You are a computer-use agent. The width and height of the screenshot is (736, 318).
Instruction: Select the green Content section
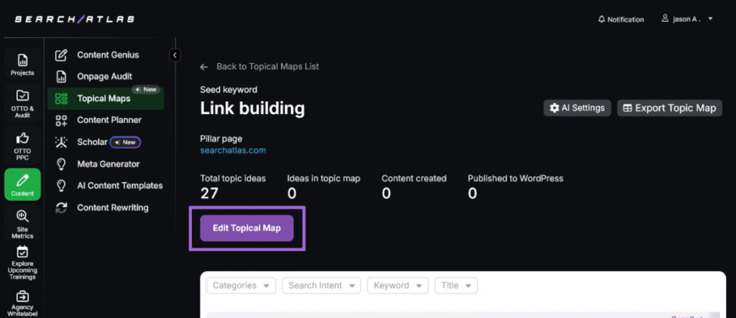[22, 184]
